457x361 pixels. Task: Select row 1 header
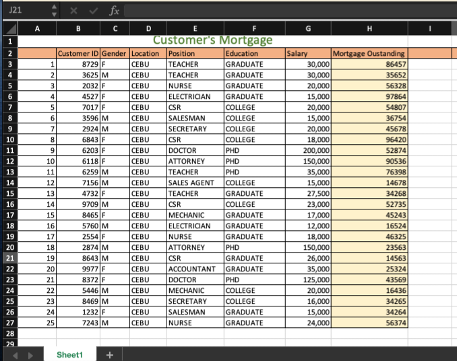(10, 41)
